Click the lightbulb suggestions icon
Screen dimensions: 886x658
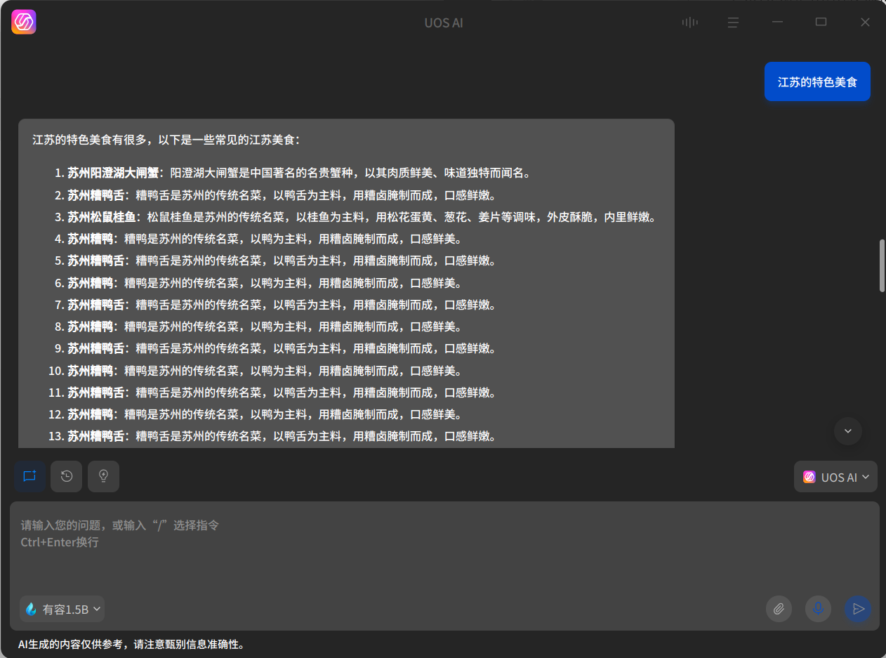point(103,476)
